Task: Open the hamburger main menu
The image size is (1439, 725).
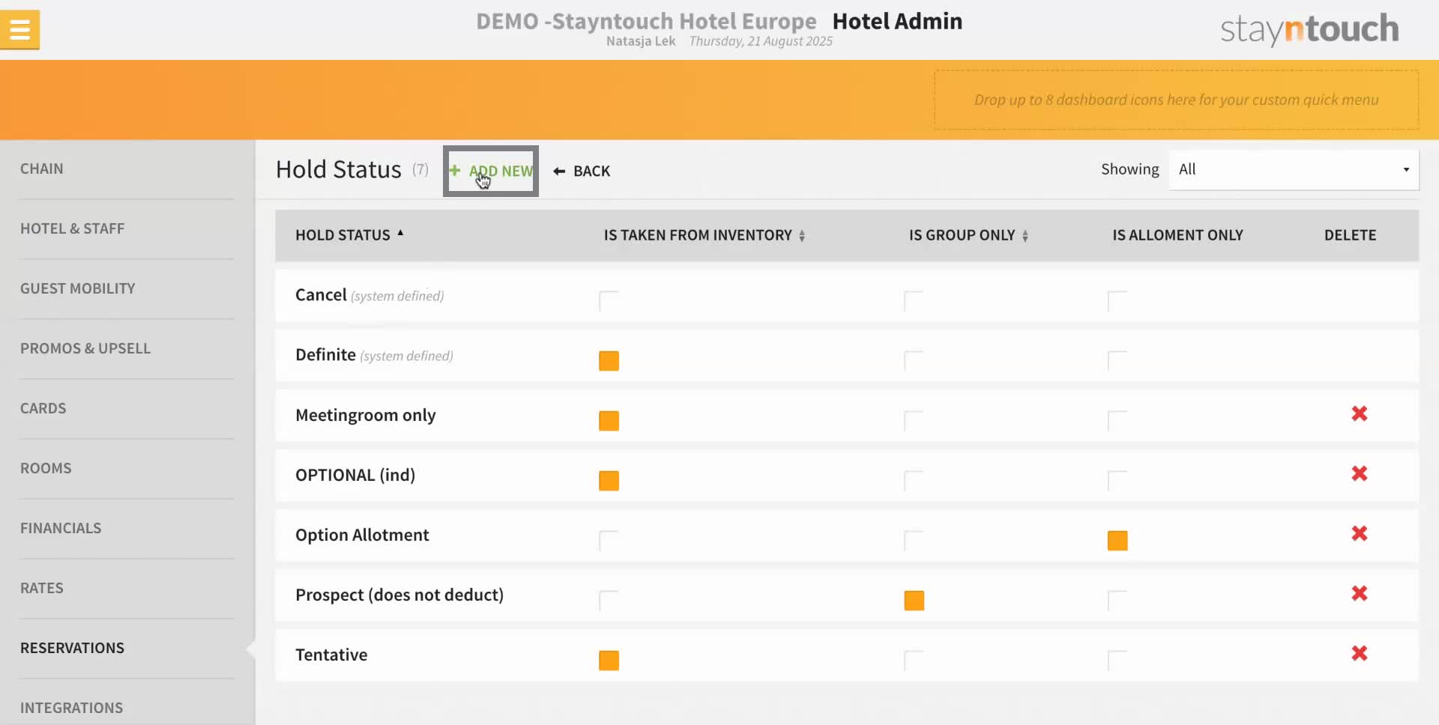Action: (20, 30)
